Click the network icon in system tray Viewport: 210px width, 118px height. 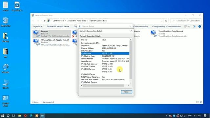(181, 116)
